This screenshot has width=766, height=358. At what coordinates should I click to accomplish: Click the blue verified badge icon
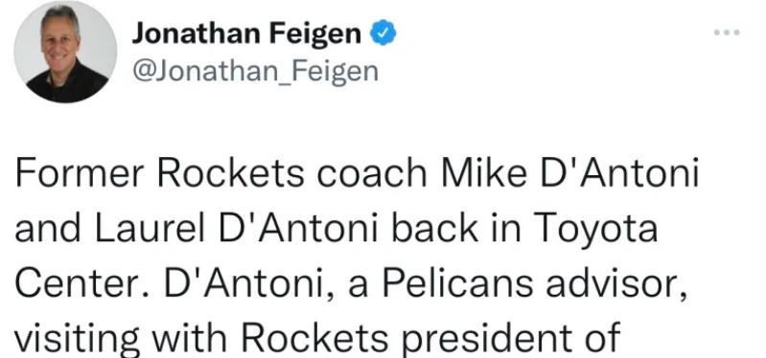tap(383, 34)
